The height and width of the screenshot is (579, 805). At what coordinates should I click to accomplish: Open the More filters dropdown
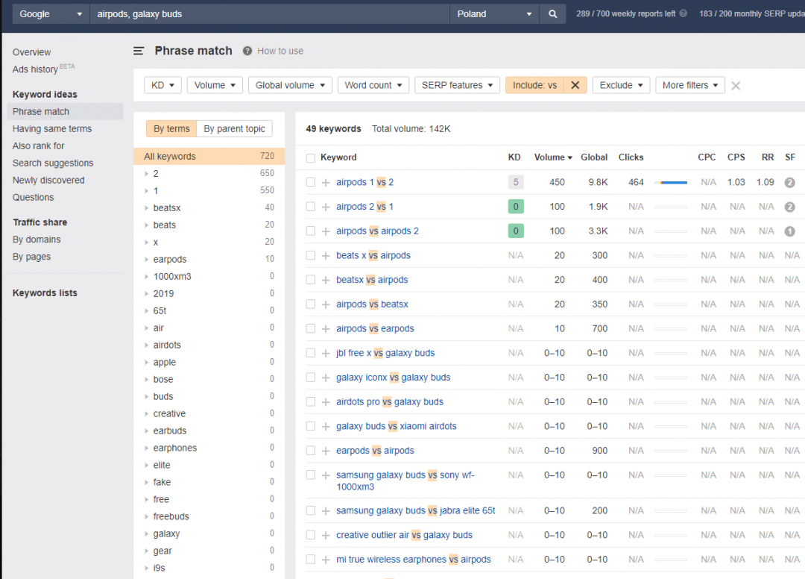pos(689,85)
